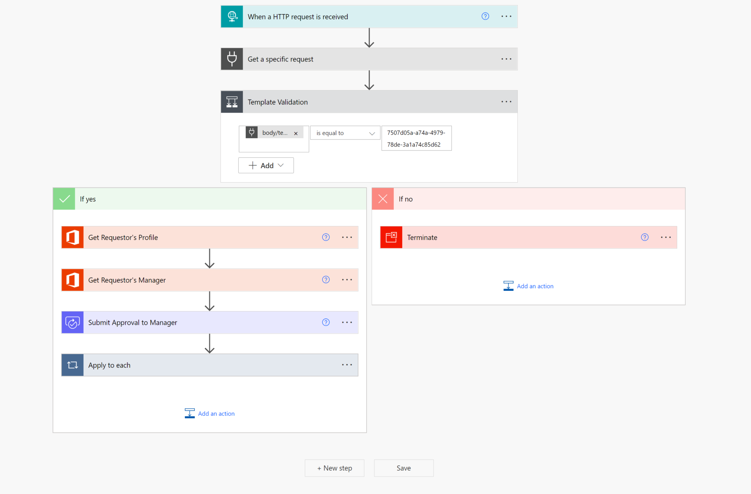This screenshot has height=494, width=751.
Task: Click the Terminate action icon
Action: [x=391, y=237]
